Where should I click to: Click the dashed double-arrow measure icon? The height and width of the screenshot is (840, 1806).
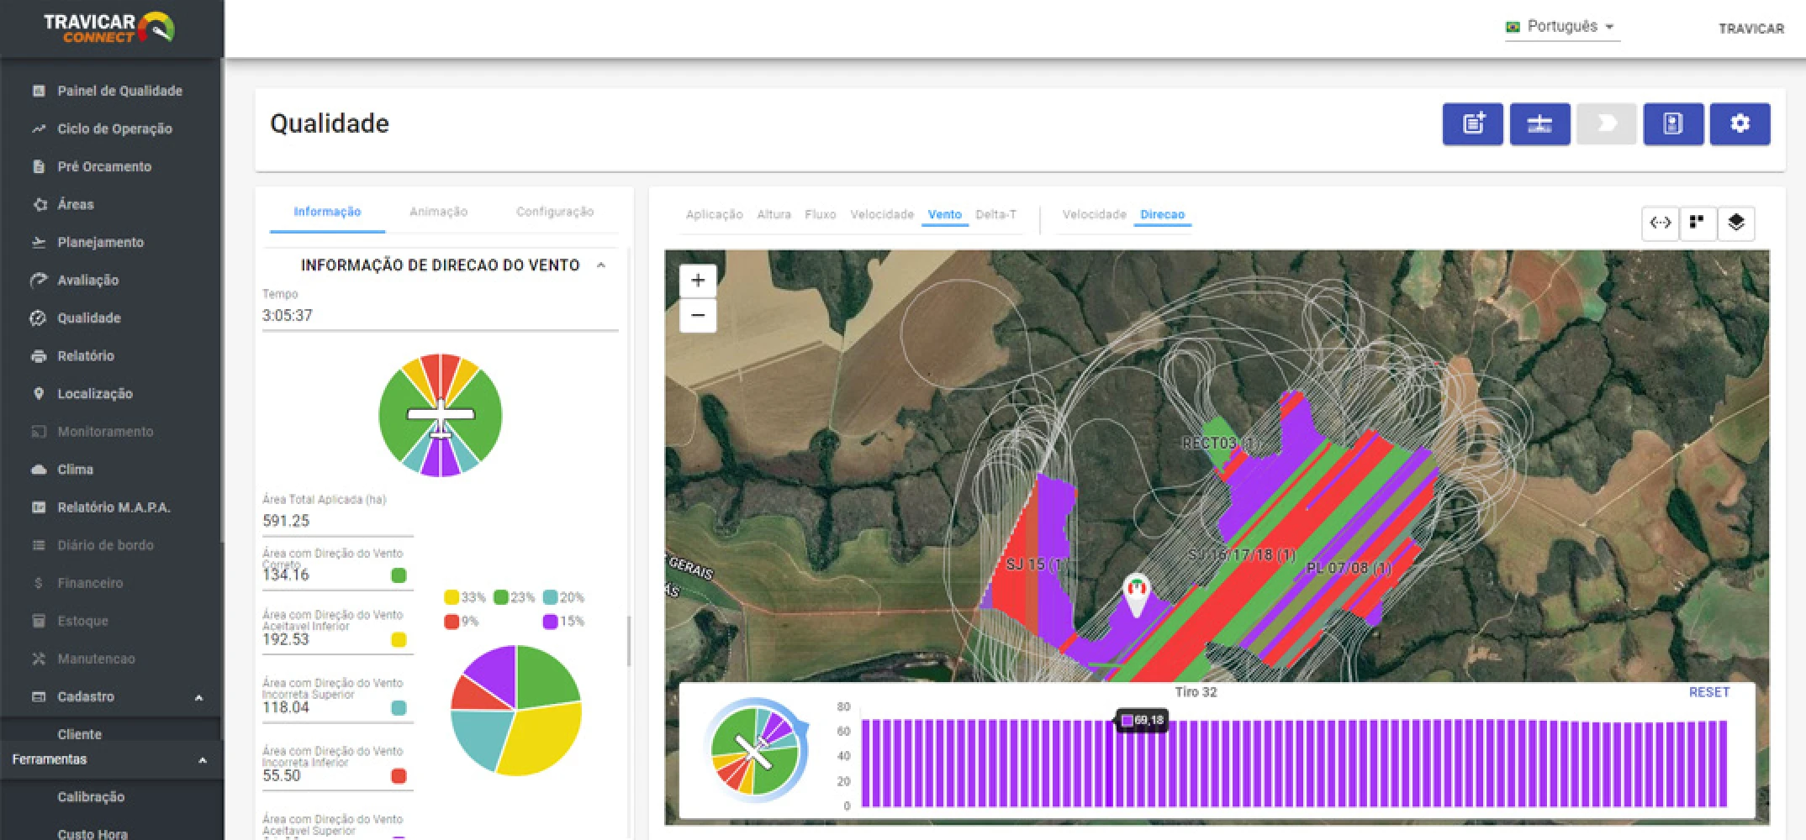(x=1660, y=223)
